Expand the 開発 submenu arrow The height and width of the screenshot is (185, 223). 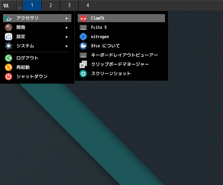point(67,28)
